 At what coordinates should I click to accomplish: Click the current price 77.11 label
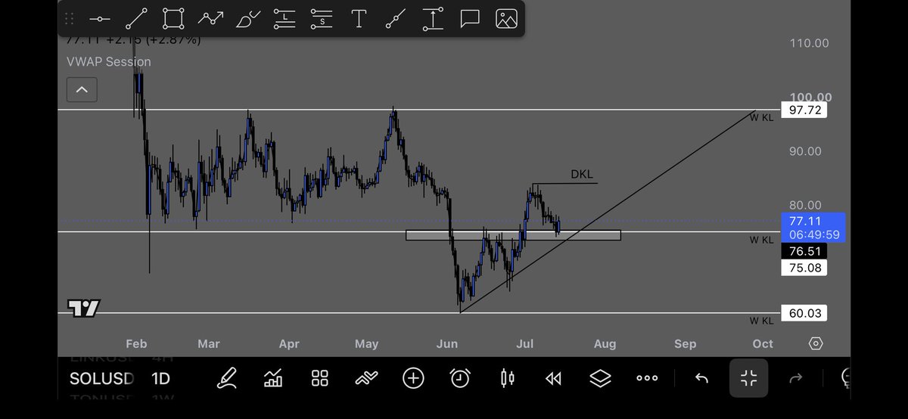pyautogui.click(x=804, y=221)
